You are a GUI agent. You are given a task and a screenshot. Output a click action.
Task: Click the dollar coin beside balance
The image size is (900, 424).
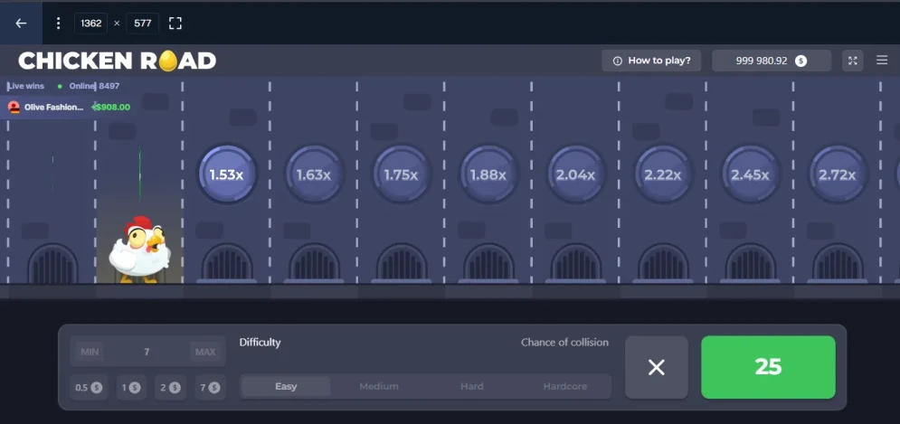[801, 61]
